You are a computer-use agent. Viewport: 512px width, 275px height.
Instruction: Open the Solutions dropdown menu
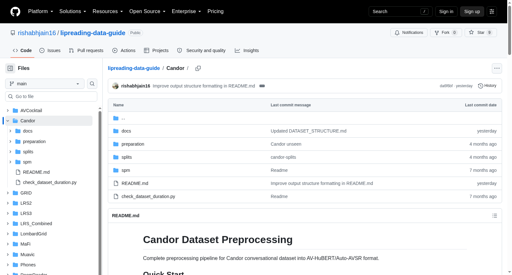click(73, 11)
